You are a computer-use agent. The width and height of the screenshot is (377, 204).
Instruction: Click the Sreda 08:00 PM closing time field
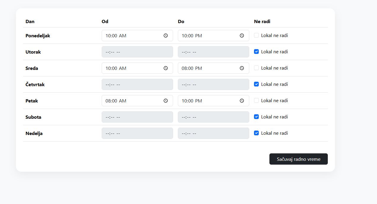(x=213, y=68)
